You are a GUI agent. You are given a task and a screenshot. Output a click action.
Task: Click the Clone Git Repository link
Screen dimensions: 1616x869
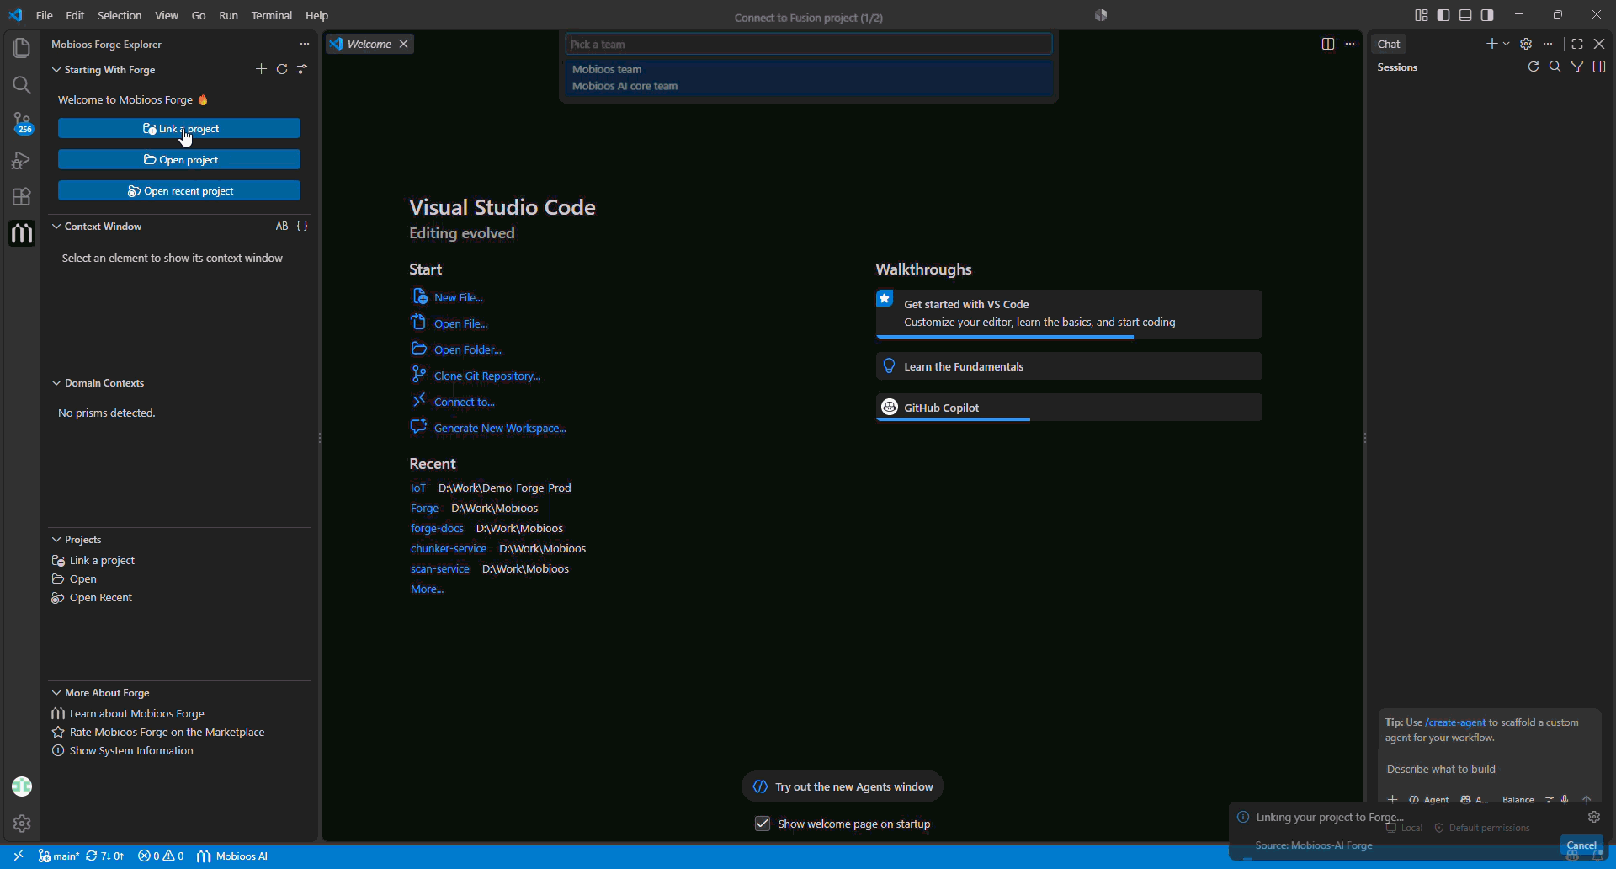click(487, 376)
